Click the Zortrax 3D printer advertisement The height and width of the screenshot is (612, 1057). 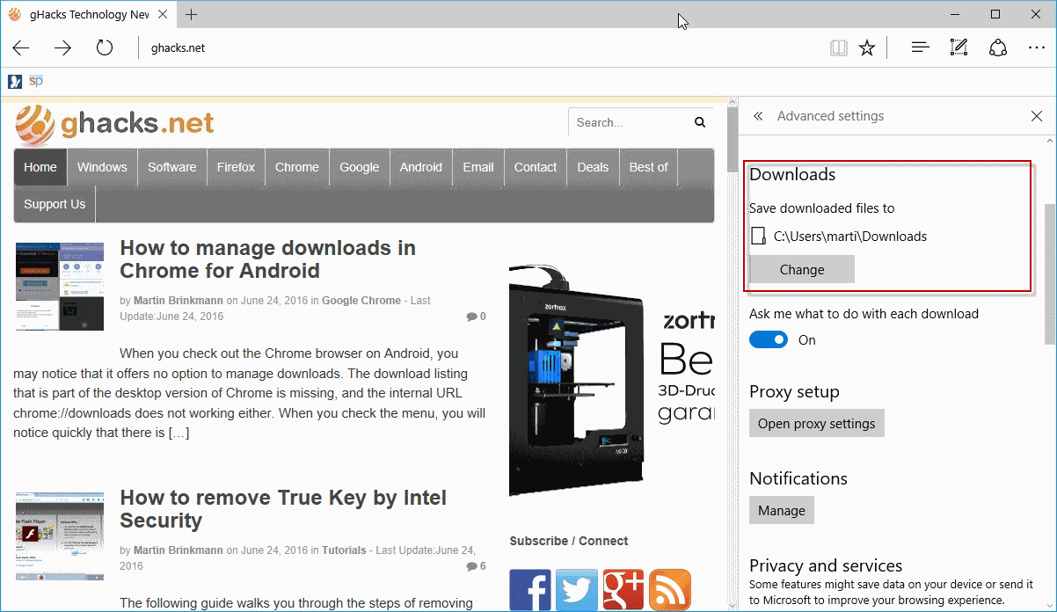611,379
